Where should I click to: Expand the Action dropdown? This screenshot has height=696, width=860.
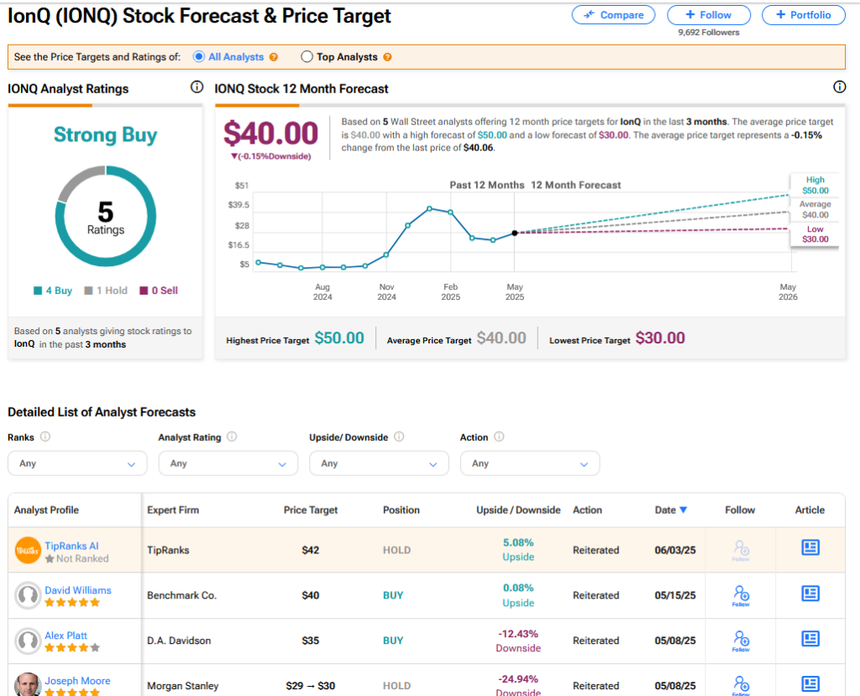coord(530,463)
